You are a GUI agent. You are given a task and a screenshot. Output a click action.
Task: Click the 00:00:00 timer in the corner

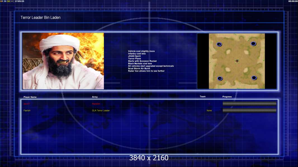pyautogui.click(x=293, y=1)
